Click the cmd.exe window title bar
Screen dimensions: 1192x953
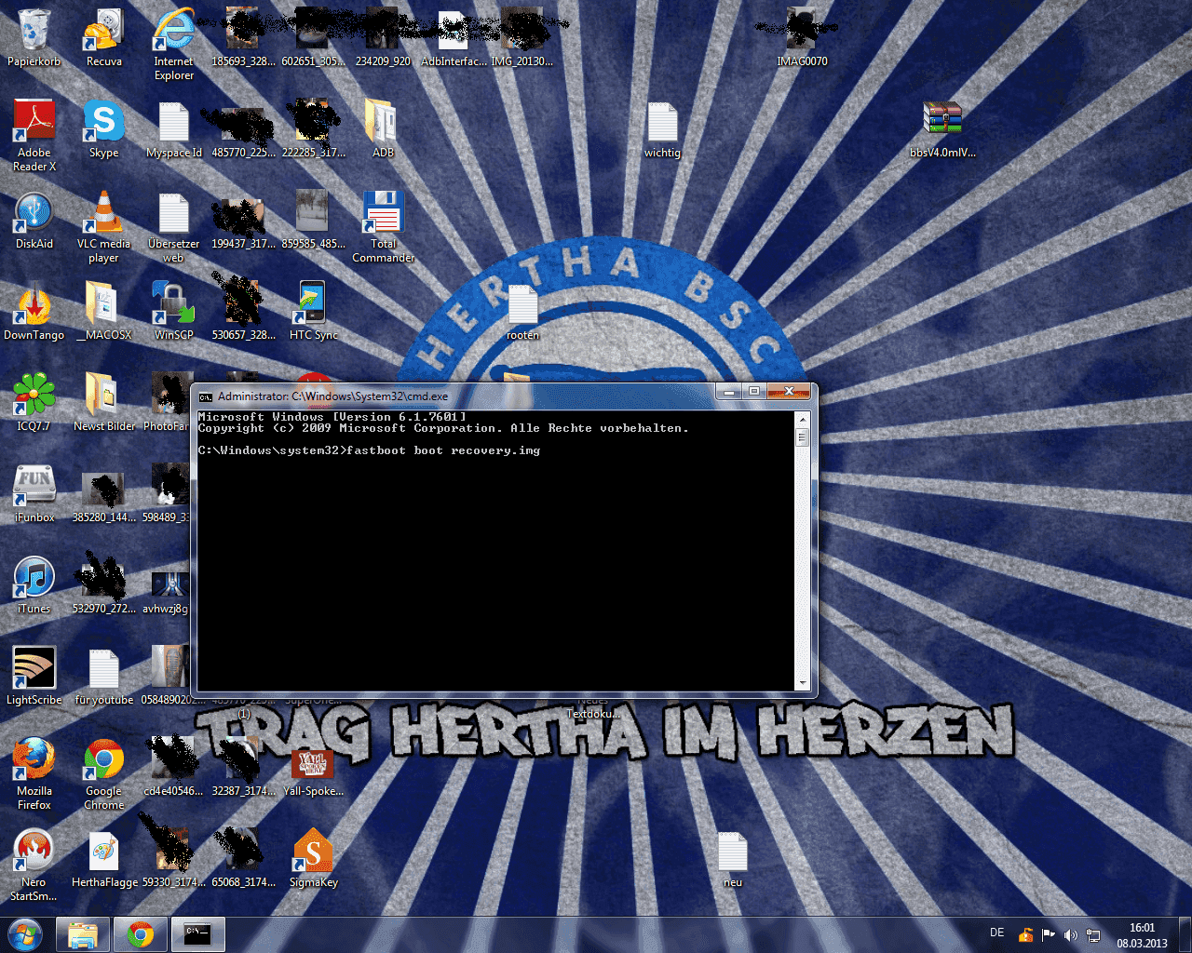pos(456,396)
